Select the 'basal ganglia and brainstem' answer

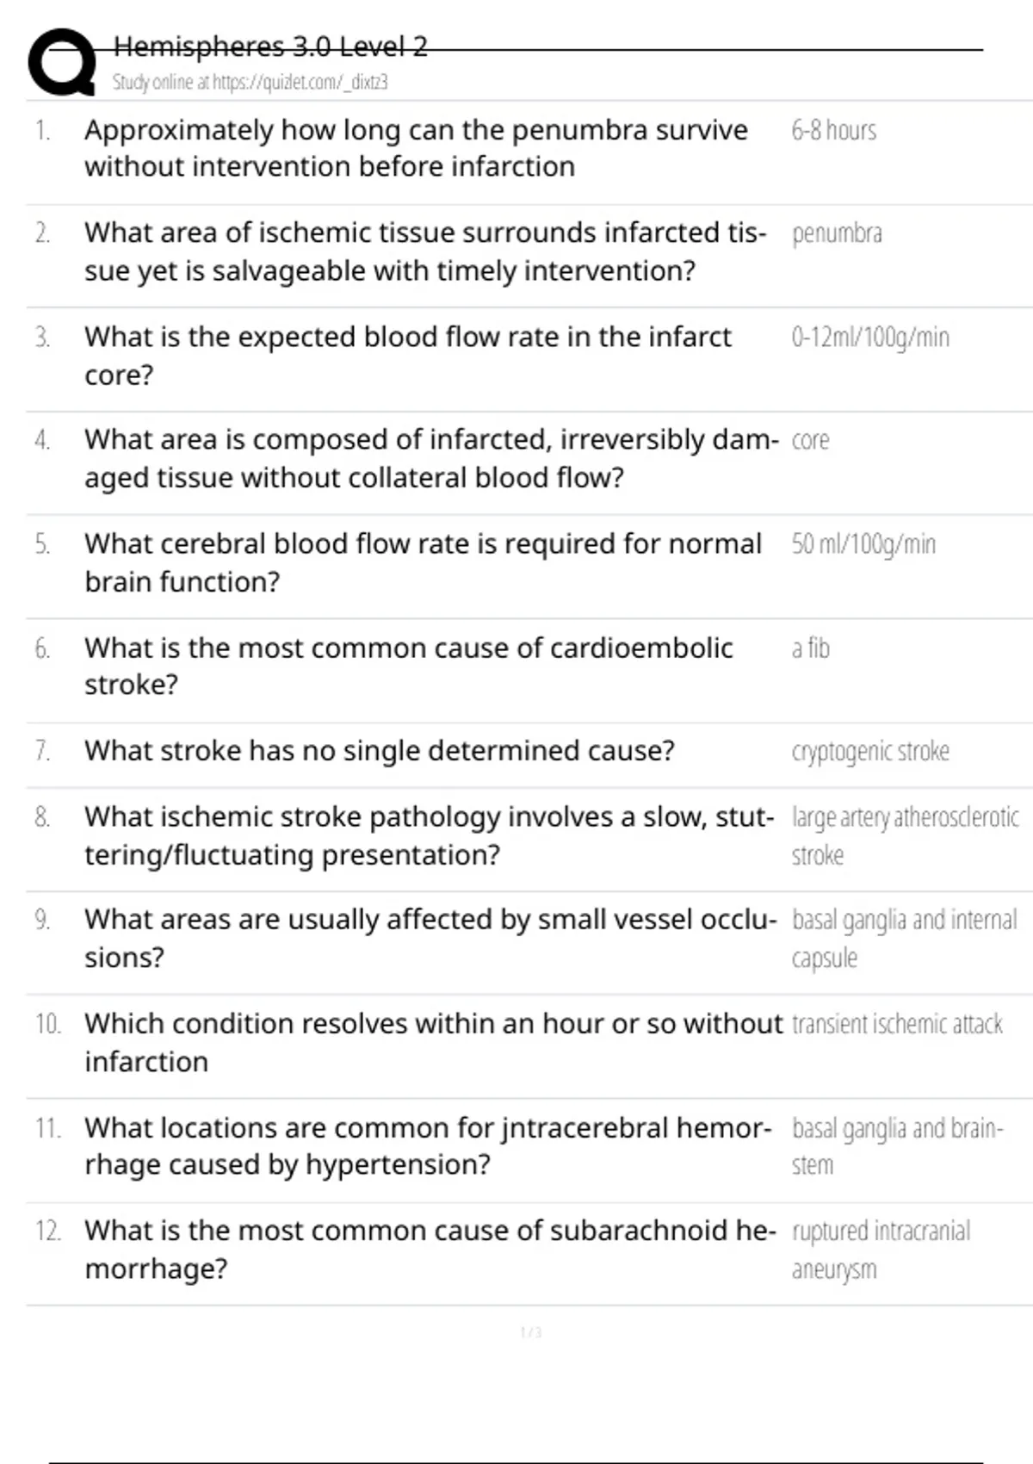click(897, 1145)
